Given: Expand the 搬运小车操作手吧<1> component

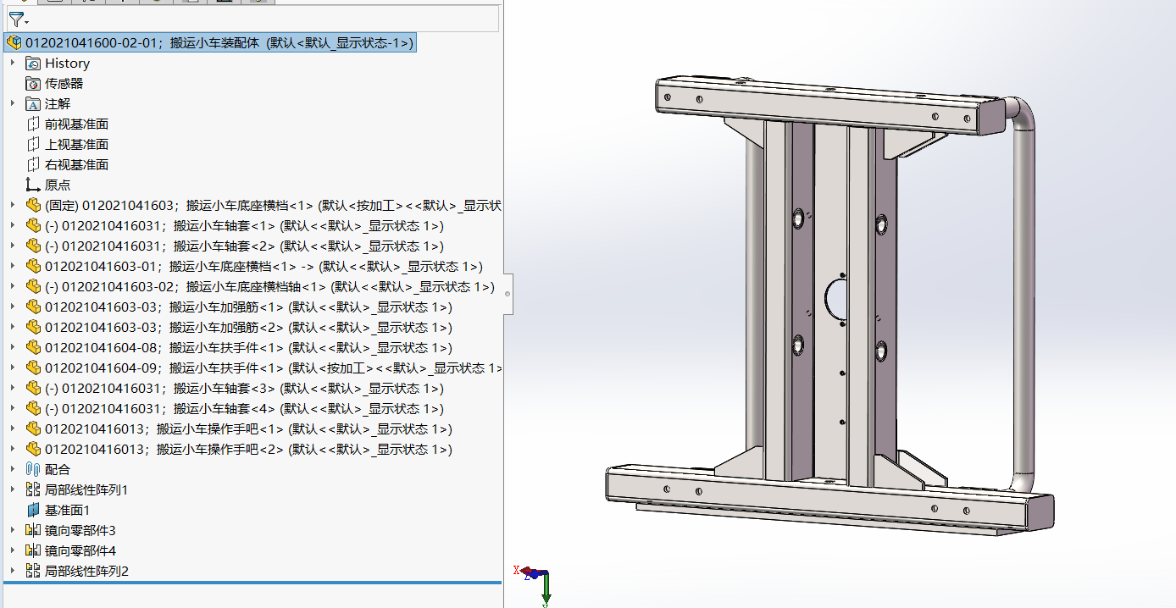Looking at the screenshot, I should click(x=12, y=429).
